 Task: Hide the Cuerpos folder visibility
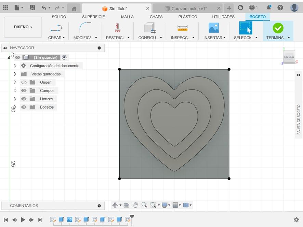point(24,90)
